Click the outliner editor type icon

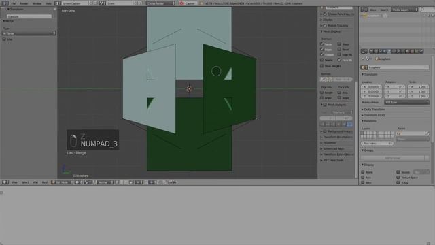[364, 10]
